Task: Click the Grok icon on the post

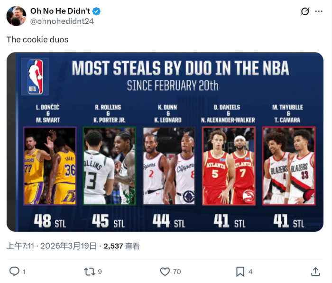Action: click(305, 11)
